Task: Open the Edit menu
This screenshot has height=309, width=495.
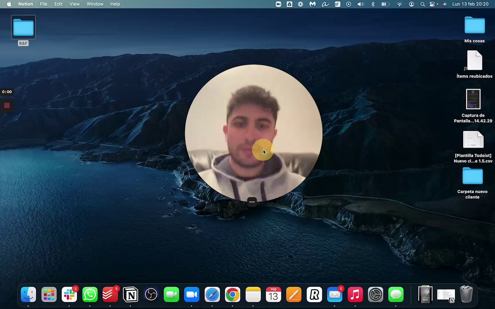Action: coord(58,4)
